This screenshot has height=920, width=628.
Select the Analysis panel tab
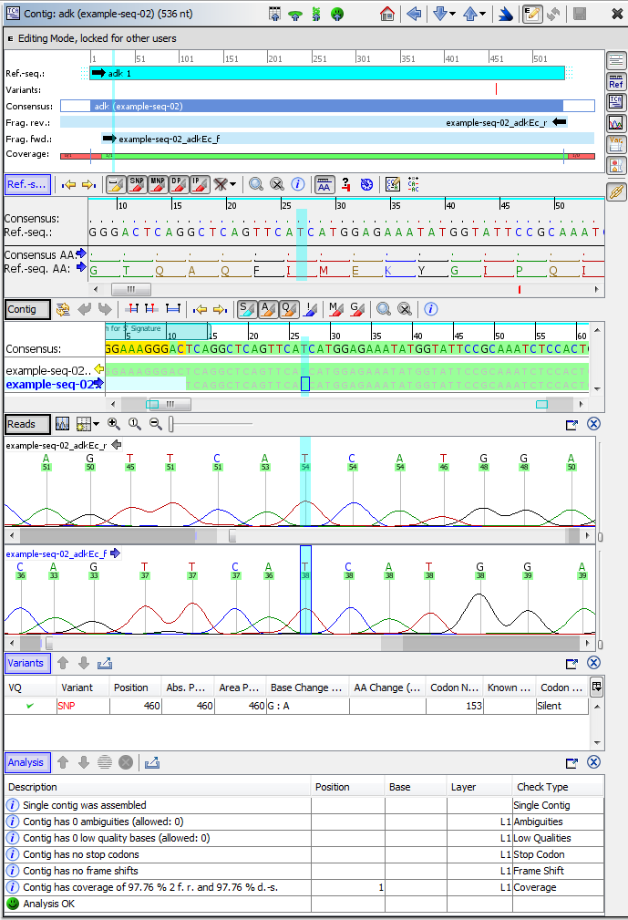26,762
